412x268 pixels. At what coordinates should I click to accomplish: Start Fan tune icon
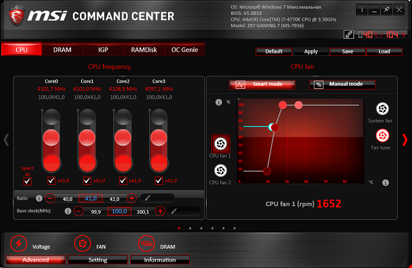click(382, 136)
